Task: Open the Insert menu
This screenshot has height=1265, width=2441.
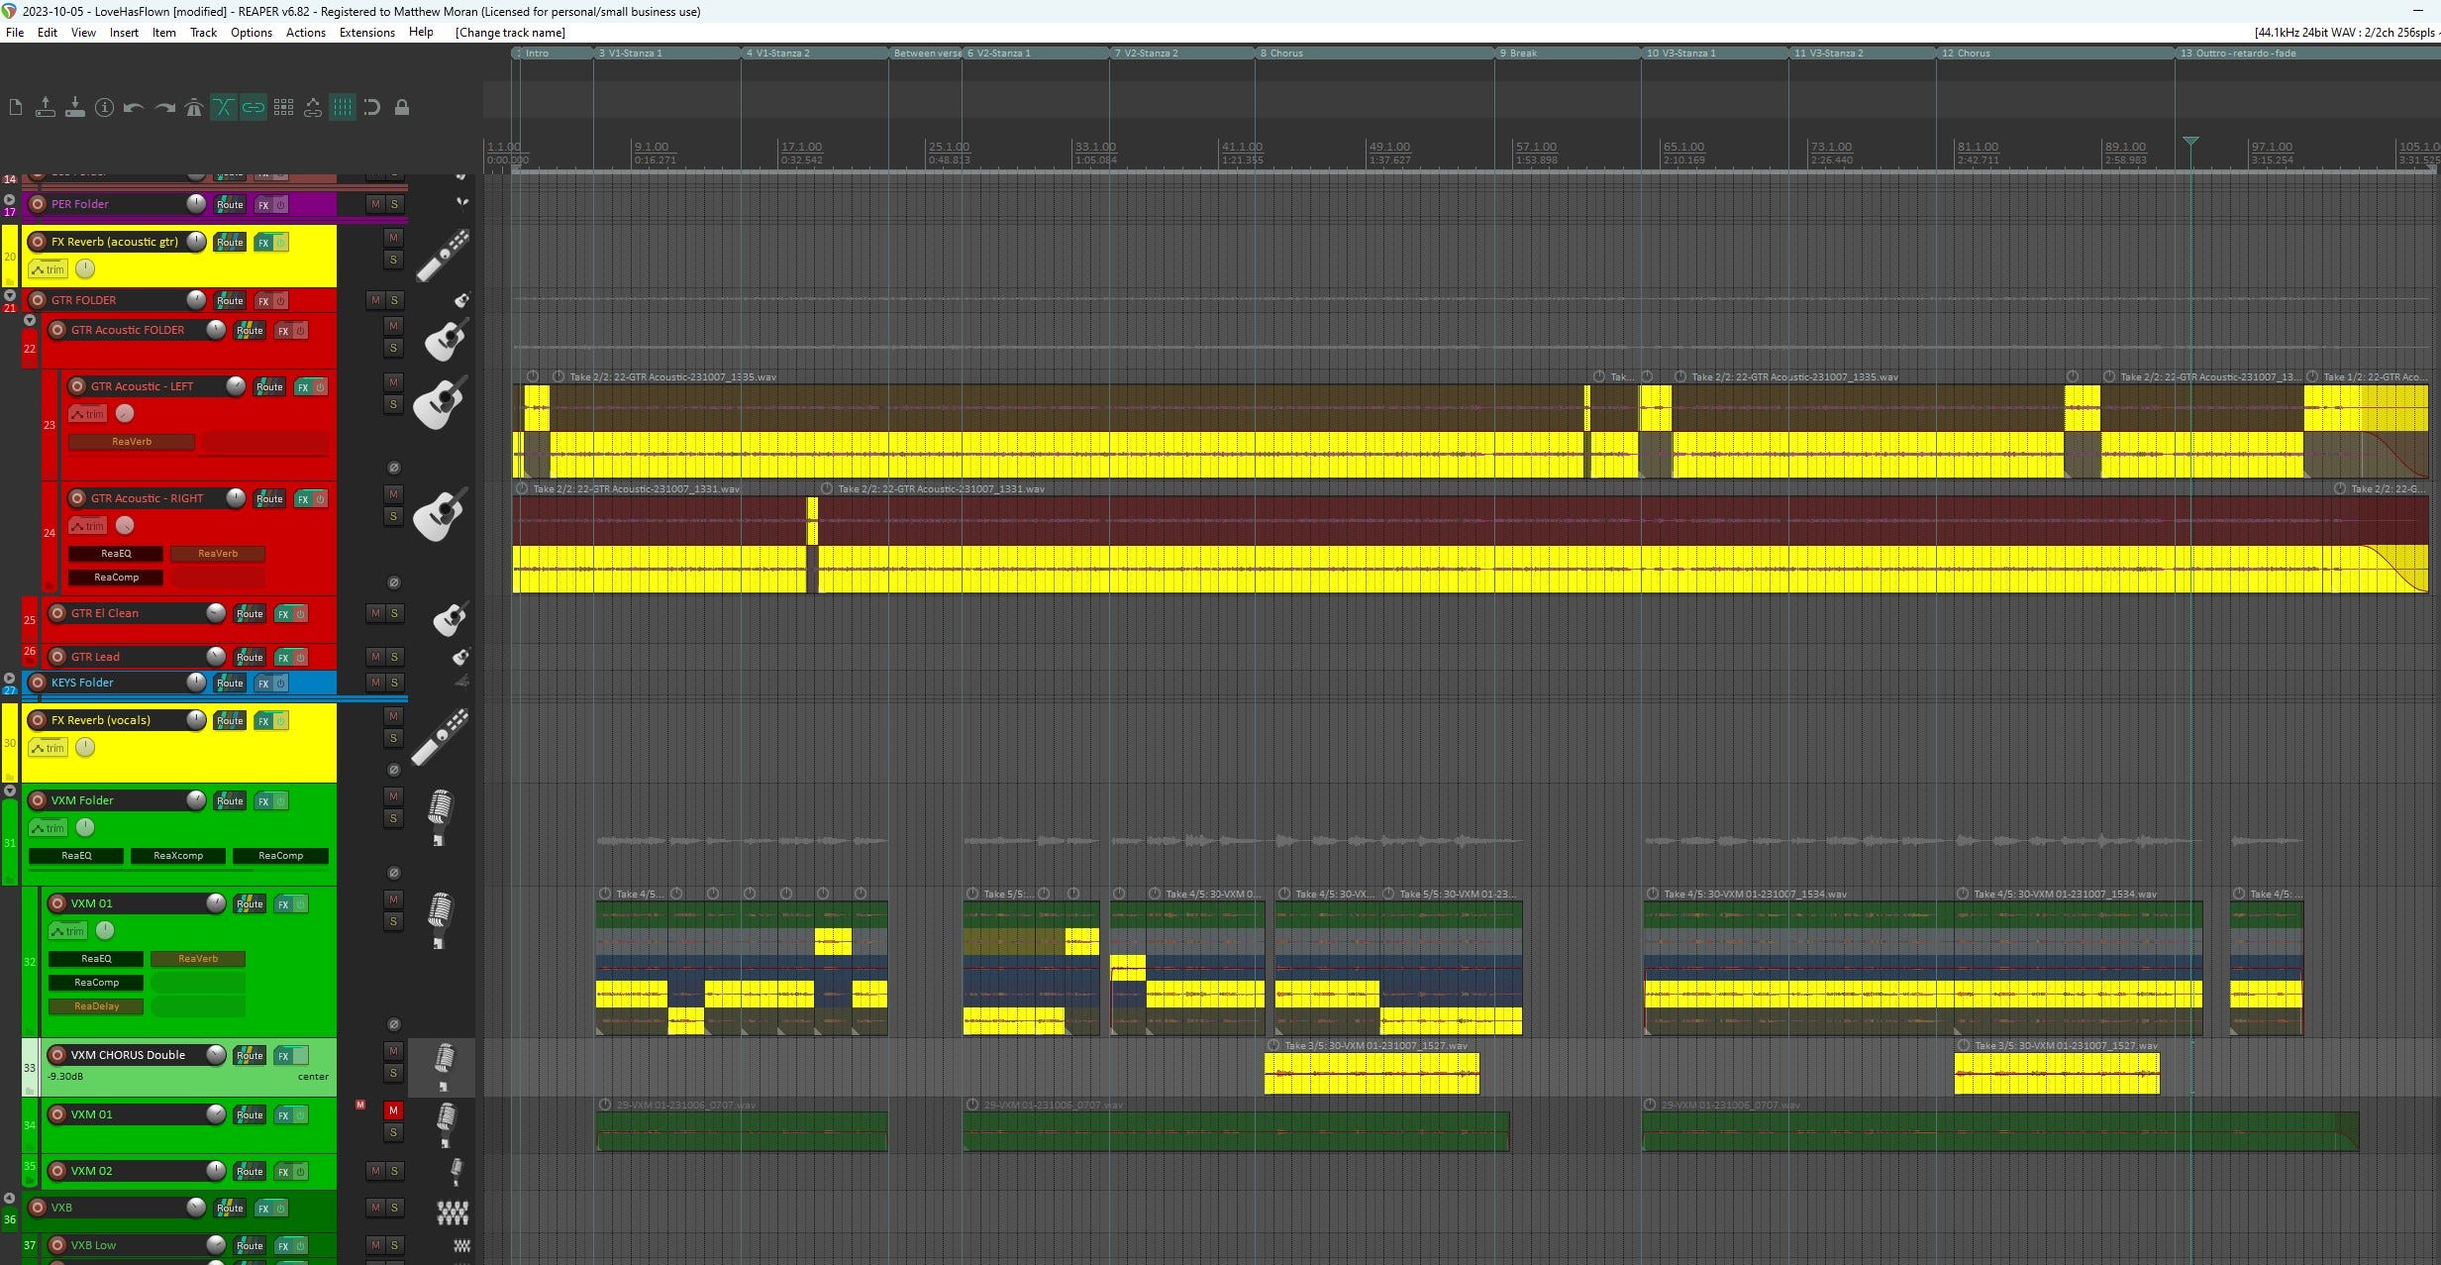Action: click(124, 32)
